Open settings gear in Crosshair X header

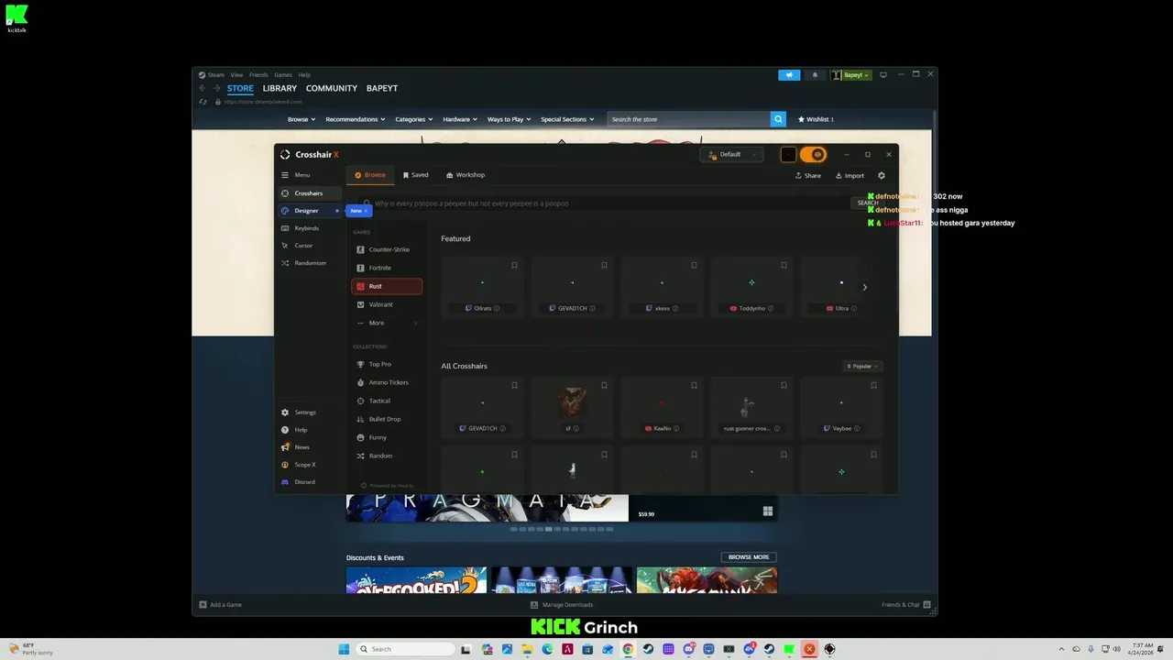coord(882,175)
